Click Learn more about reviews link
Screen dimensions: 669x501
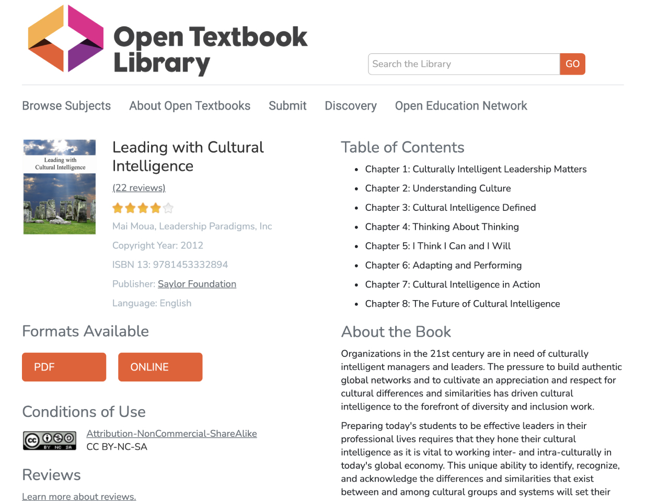[79, 496]
